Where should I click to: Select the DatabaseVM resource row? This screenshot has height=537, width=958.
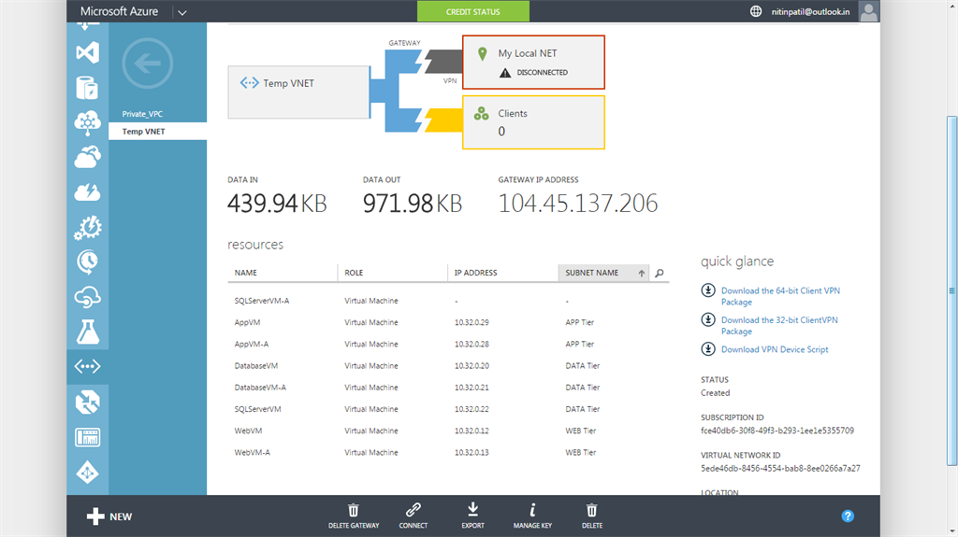coord(448,365)
